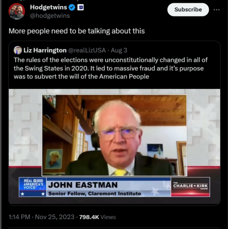Open the @realLizUSA handle

pyautogui.click(x=87, y=50)
